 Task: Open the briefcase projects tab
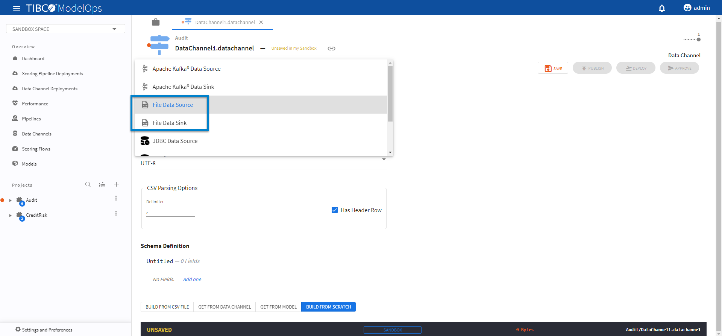(156, 22)
